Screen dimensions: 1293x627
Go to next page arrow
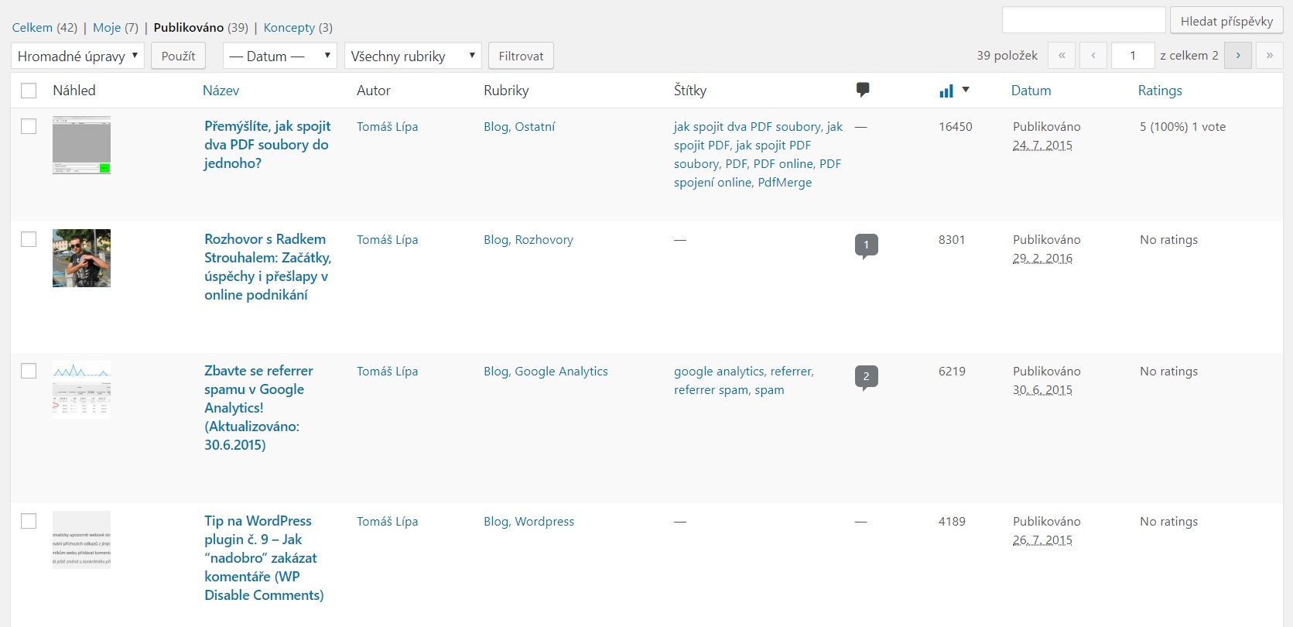(x=1237, y=56)
